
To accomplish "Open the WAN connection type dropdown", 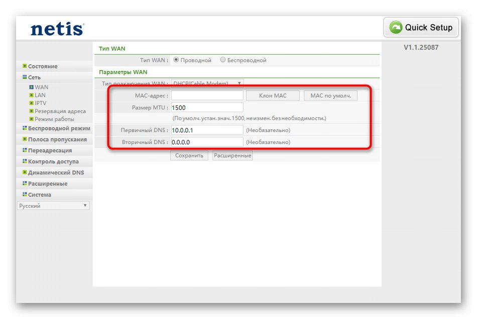I will point(207,83).
